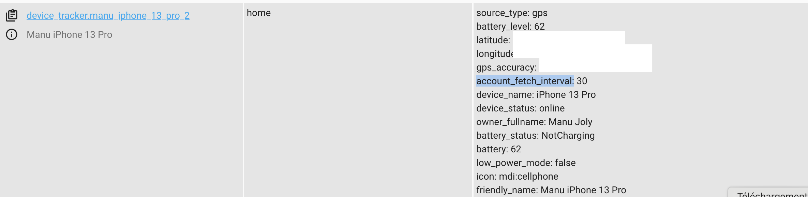Open more info via circled i icon
Viewport: 808px width, 197px height.
pos(12,34)
